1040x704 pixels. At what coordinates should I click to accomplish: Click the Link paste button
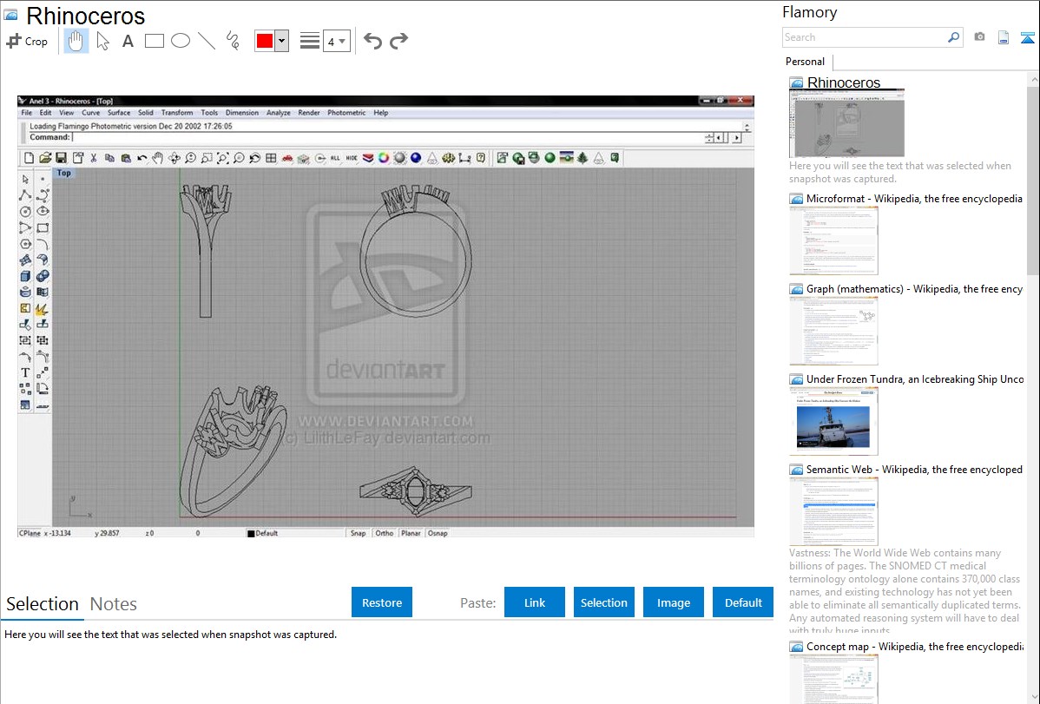tap(535, 602)
